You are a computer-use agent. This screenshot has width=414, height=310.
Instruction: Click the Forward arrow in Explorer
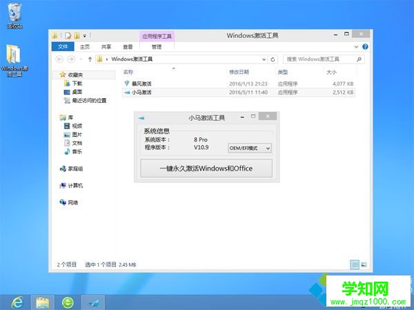point(71,59)
